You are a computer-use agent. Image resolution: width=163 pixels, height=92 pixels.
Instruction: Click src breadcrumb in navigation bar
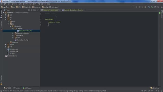click(13, 7)
